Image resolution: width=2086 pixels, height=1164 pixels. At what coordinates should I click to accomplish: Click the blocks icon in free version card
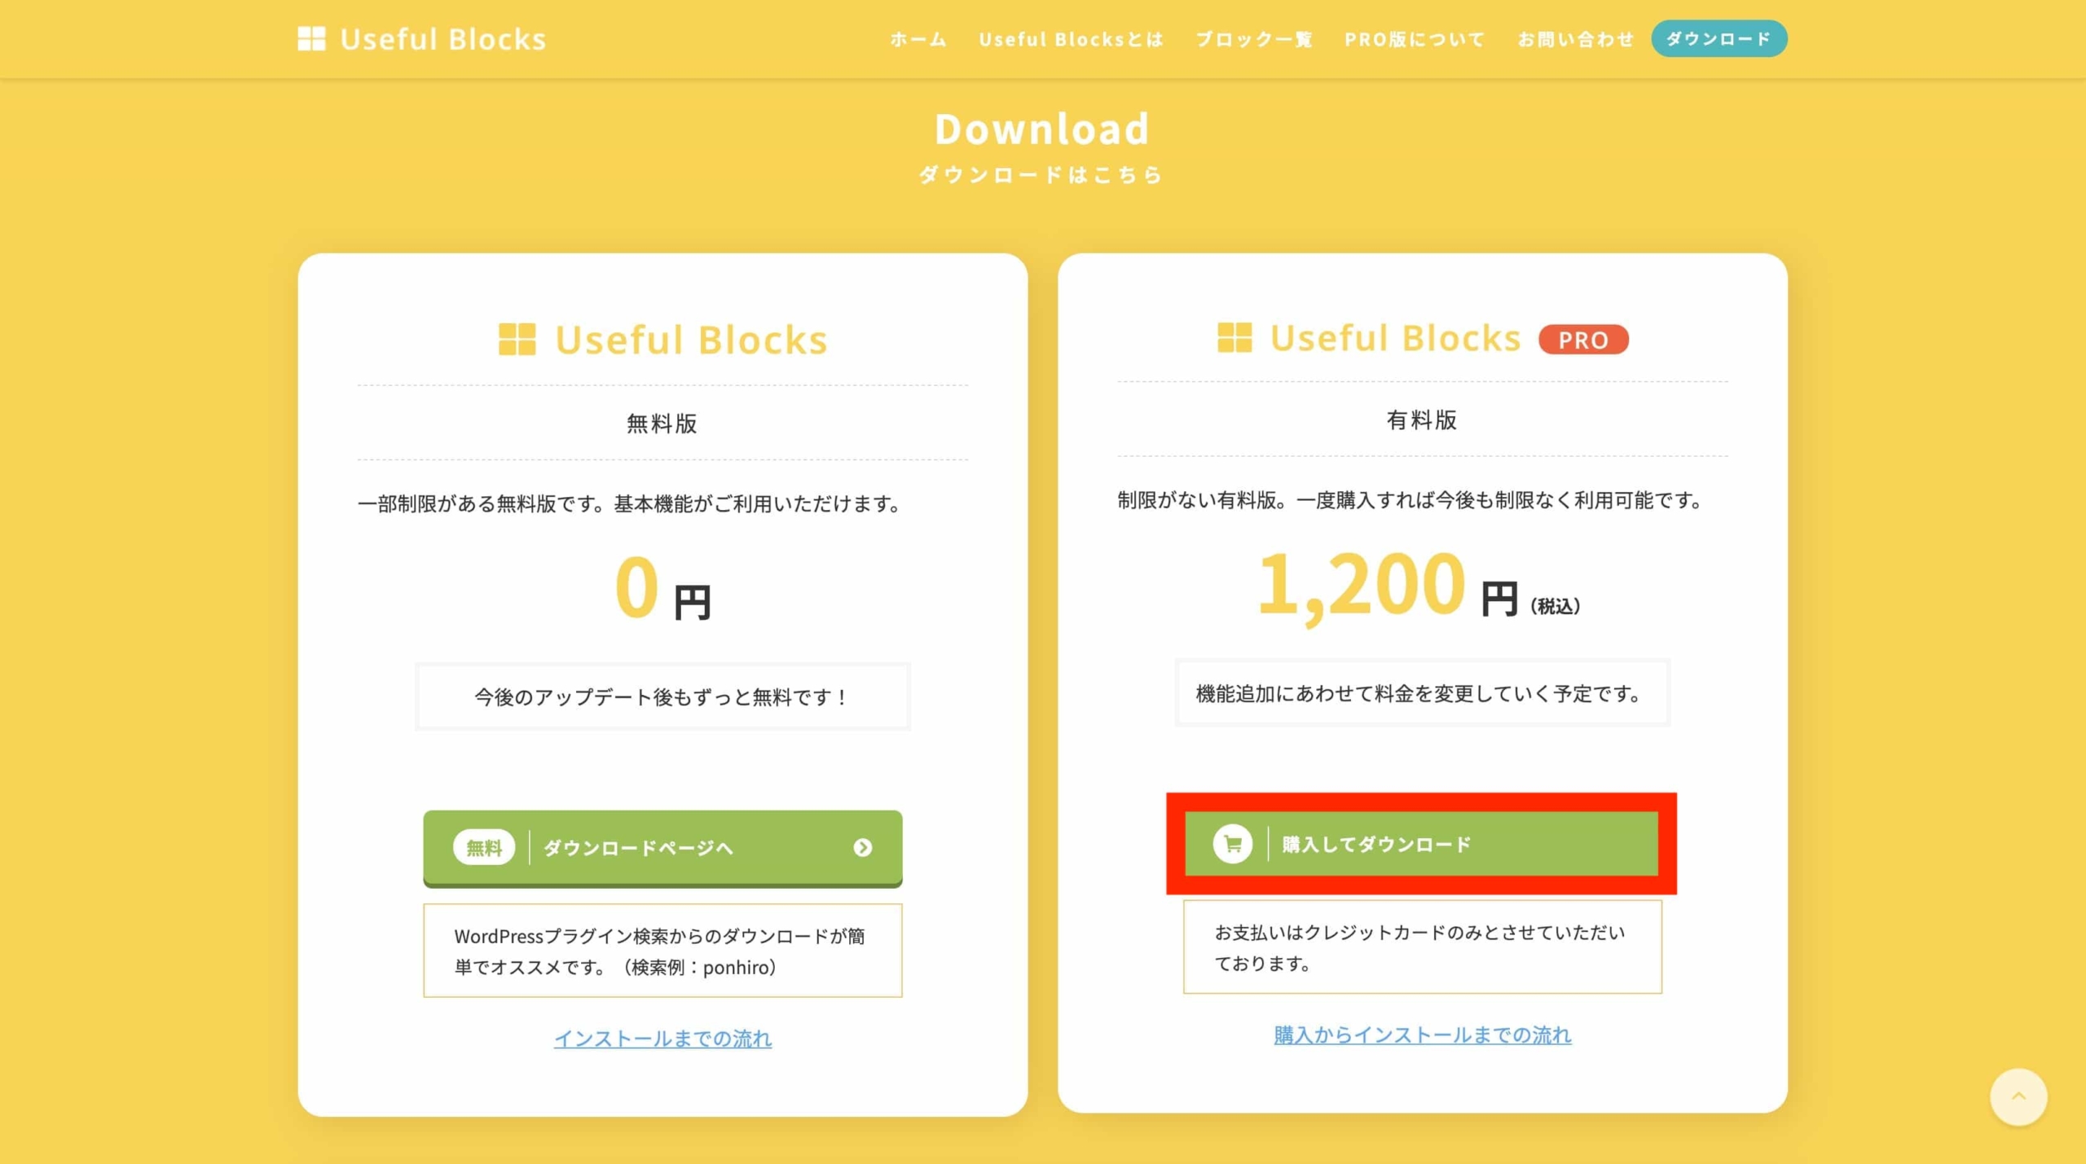[x=517, y=339]
